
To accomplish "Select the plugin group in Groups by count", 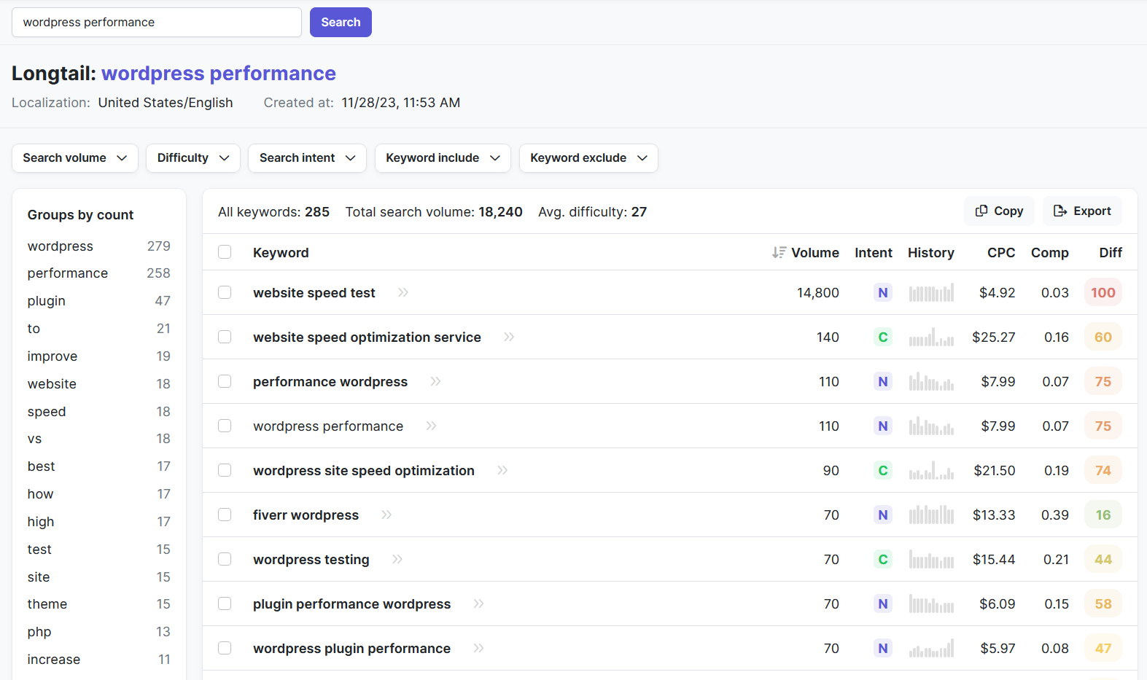I will 47,301.
